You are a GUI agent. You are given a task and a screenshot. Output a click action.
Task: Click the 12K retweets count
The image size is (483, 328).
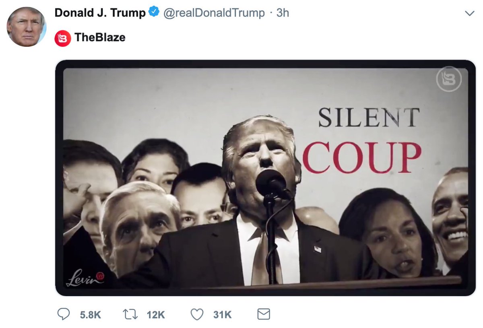pos(156,315)
